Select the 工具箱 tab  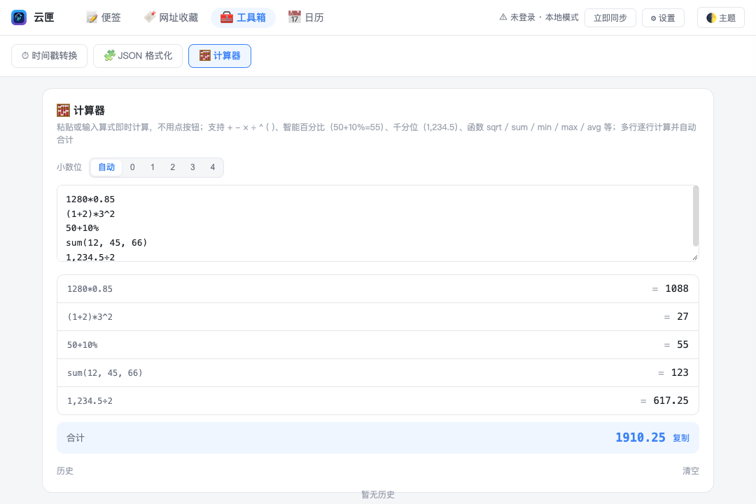pos(244,17)
